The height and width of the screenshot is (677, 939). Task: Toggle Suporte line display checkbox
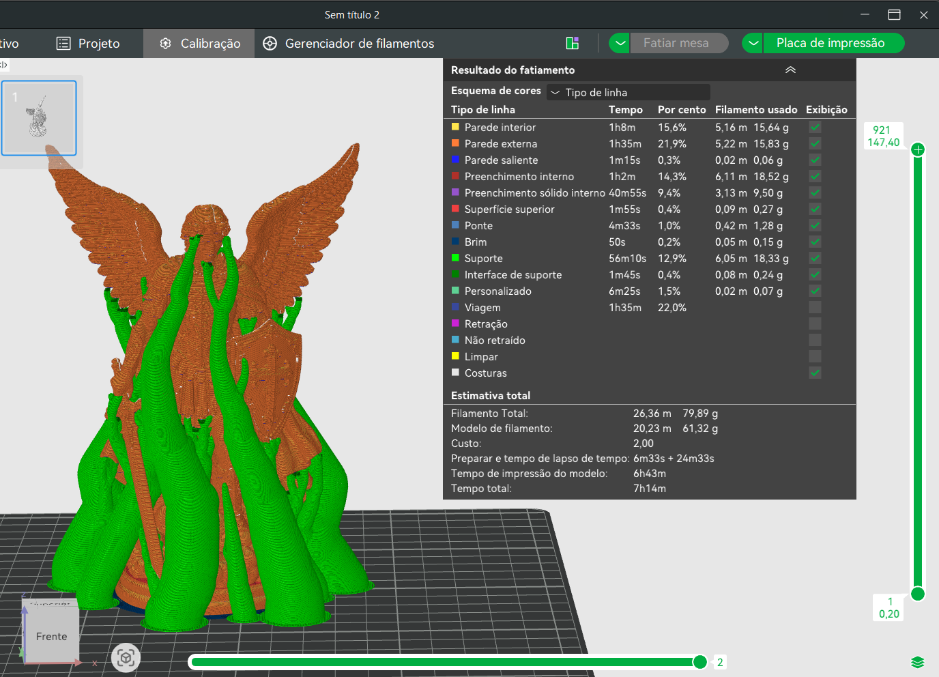point(815,258)
